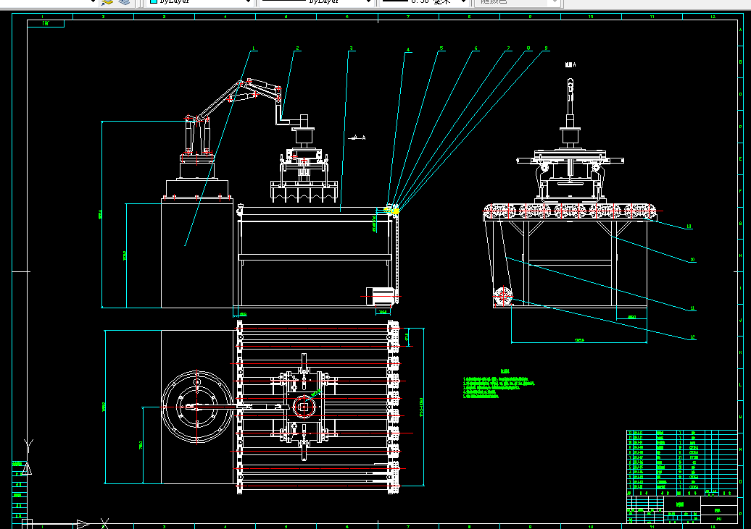Select the green technical notes text block
751x529 pixels.
498,384
